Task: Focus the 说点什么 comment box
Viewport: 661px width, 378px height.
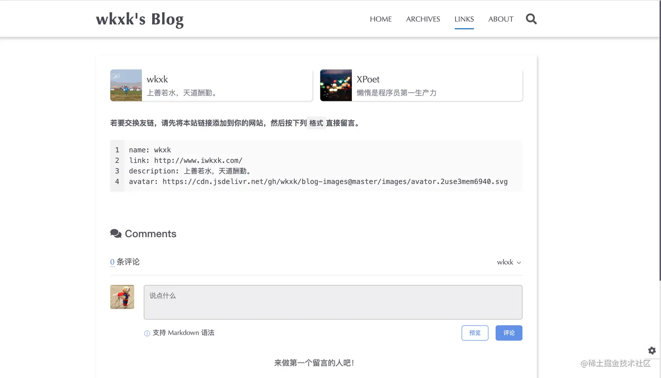Action: pos(333,302)
